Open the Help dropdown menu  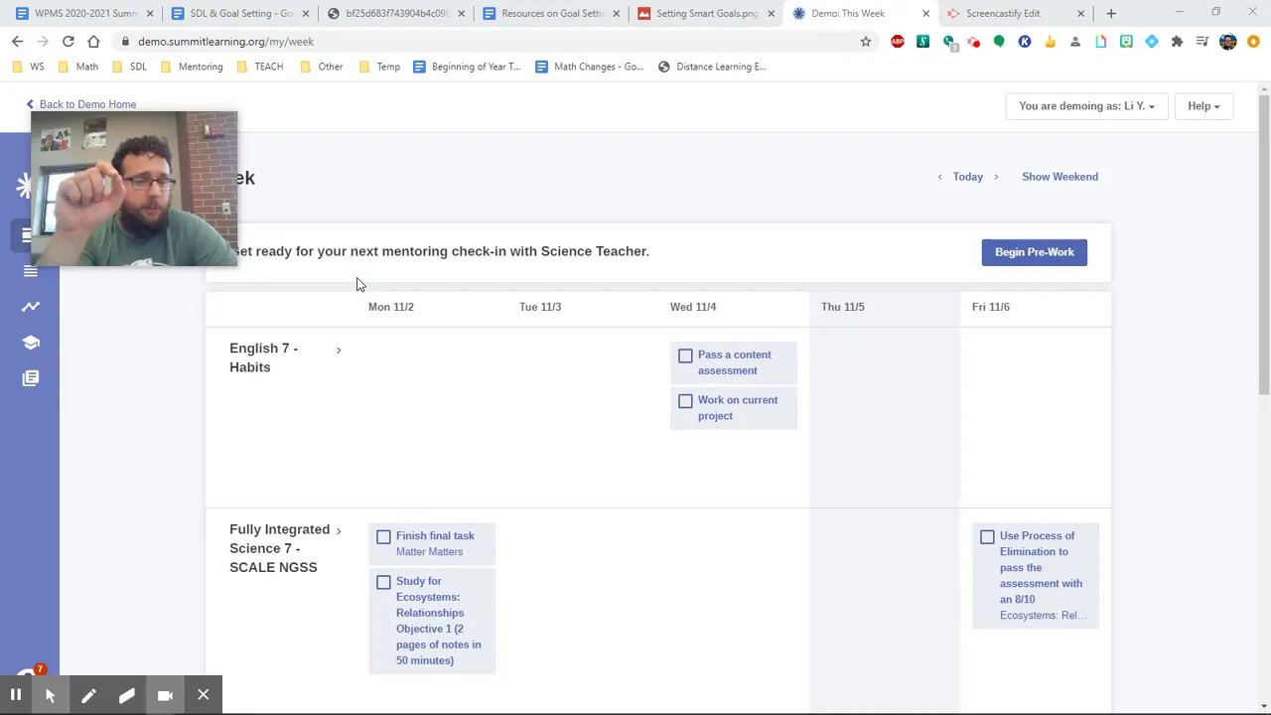[1203, 106]
